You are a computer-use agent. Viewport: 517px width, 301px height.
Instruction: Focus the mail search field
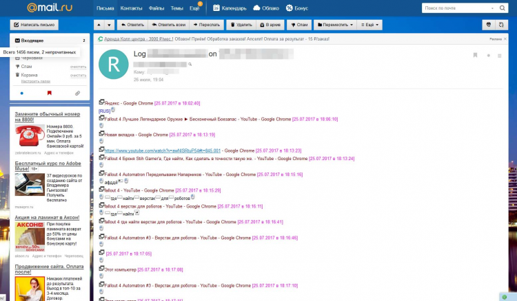456,8
